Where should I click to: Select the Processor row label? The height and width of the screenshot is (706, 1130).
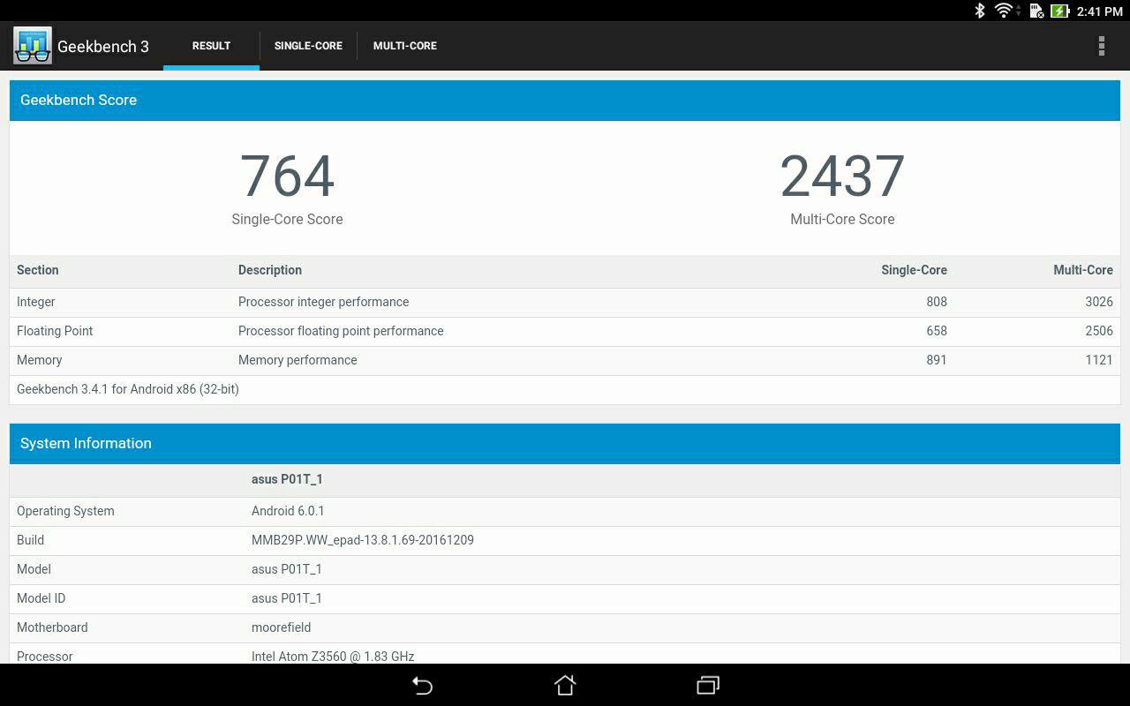(45, 656)
